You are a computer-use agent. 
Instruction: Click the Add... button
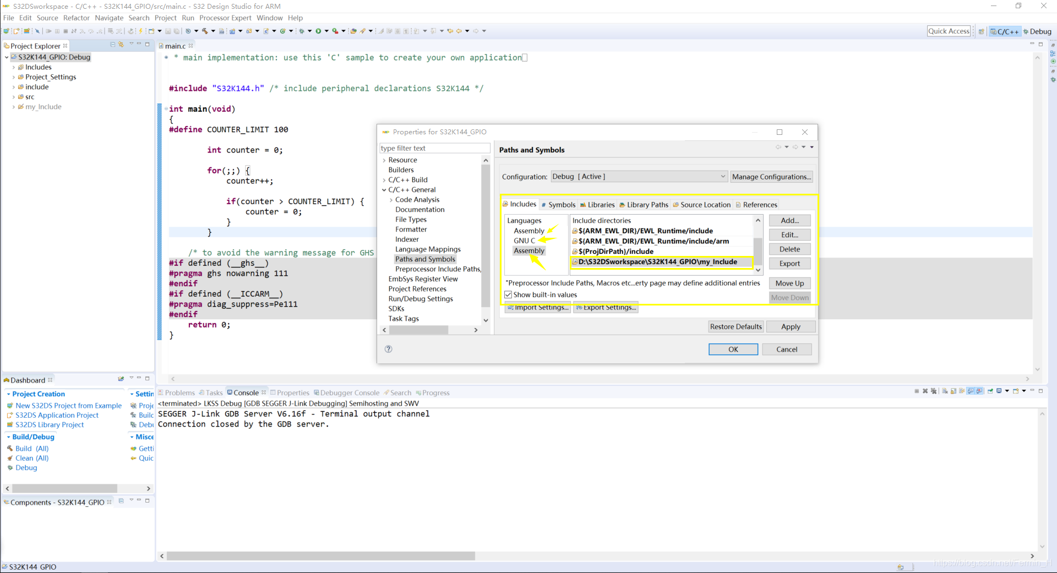(789, 220)
